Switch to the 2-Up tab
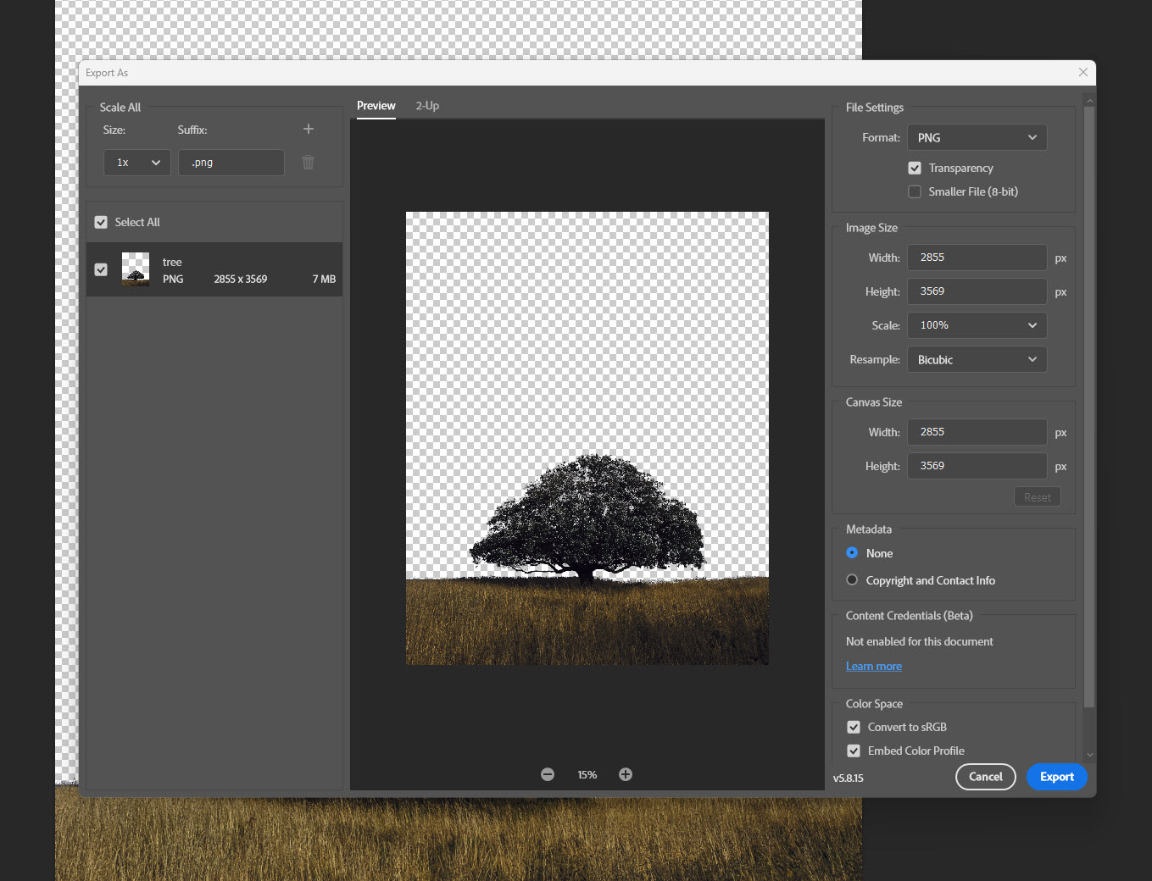Image resolution: width=1152 pixels, height=881 pixels. pos(427,106)
